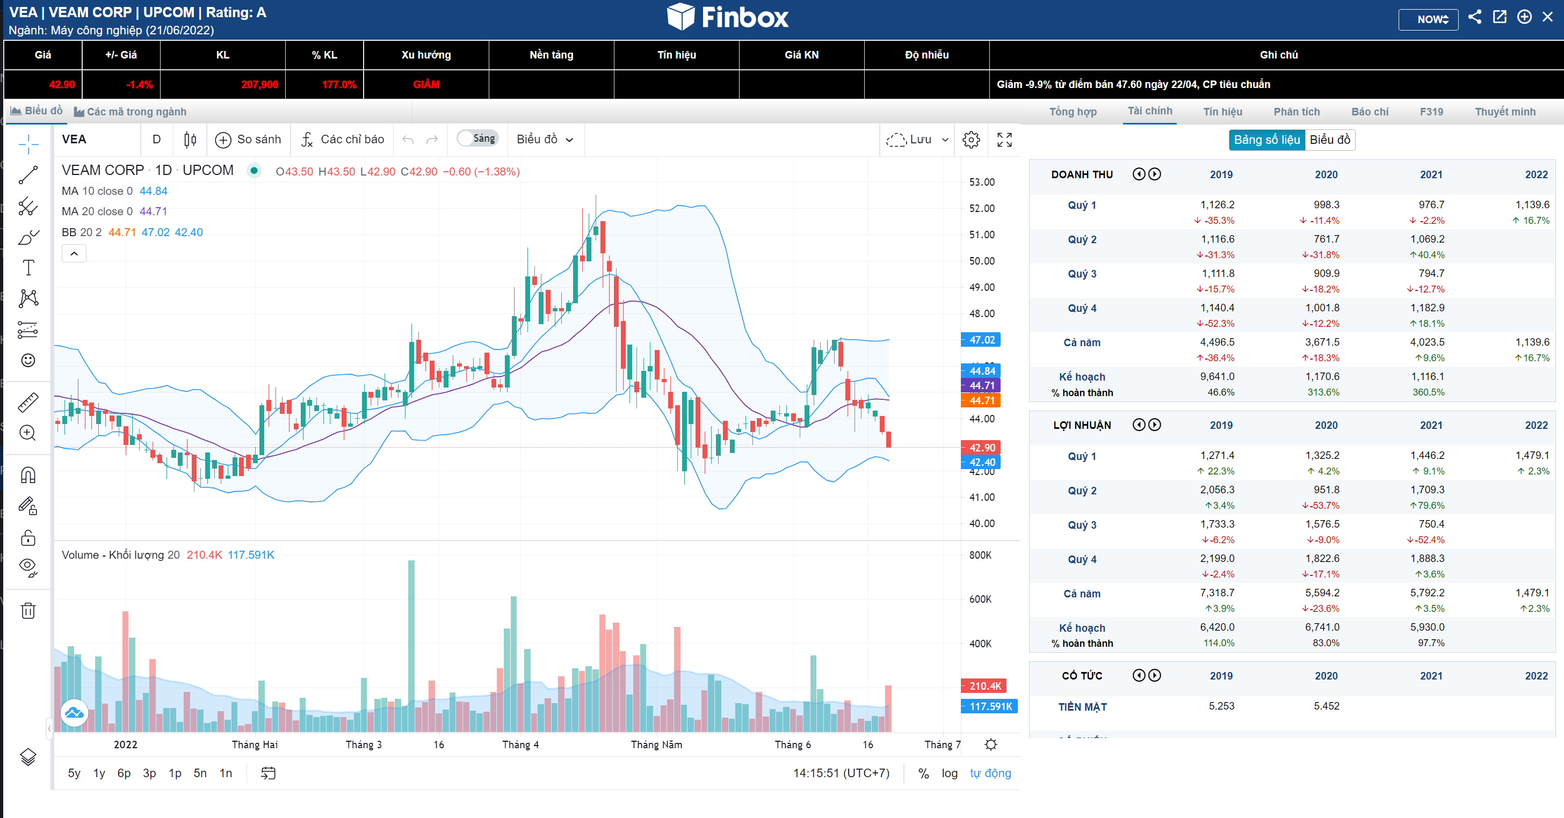This screenshot has width=1564, height=818.
Task: Switch financial panel to Biểu đồ view
Action: click(x=1330, y=140)
